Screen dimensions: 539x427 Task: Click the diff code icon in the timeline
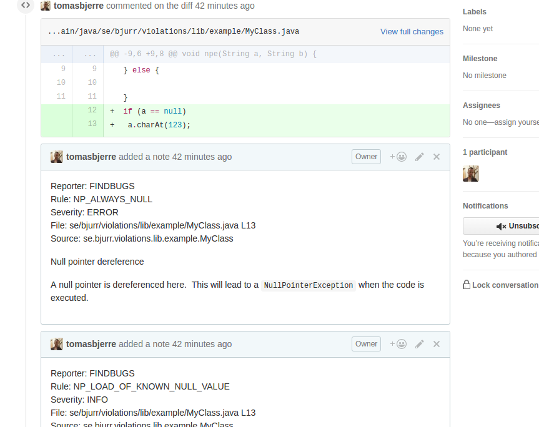pyautogui.click(x=26, y=5)
